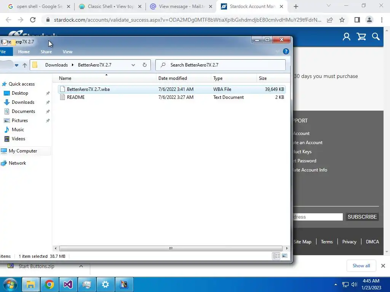
Task: Click Downloads in breadcrumb path
Action: [56, 65]
